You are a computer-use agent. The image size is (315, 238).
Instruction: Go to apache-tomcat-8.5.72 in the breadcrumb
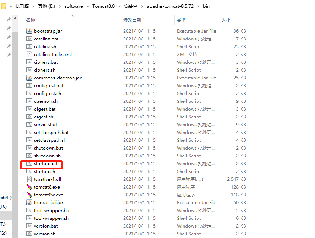(170, 6)
